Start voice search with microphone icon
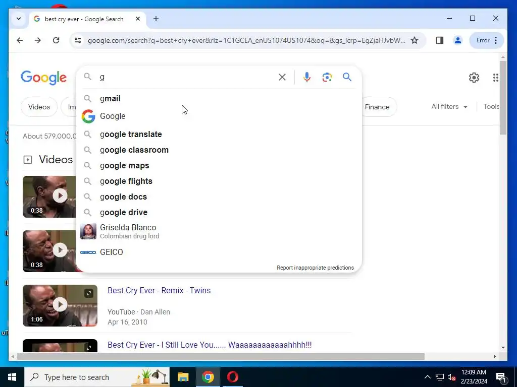 tap(306, 77)
